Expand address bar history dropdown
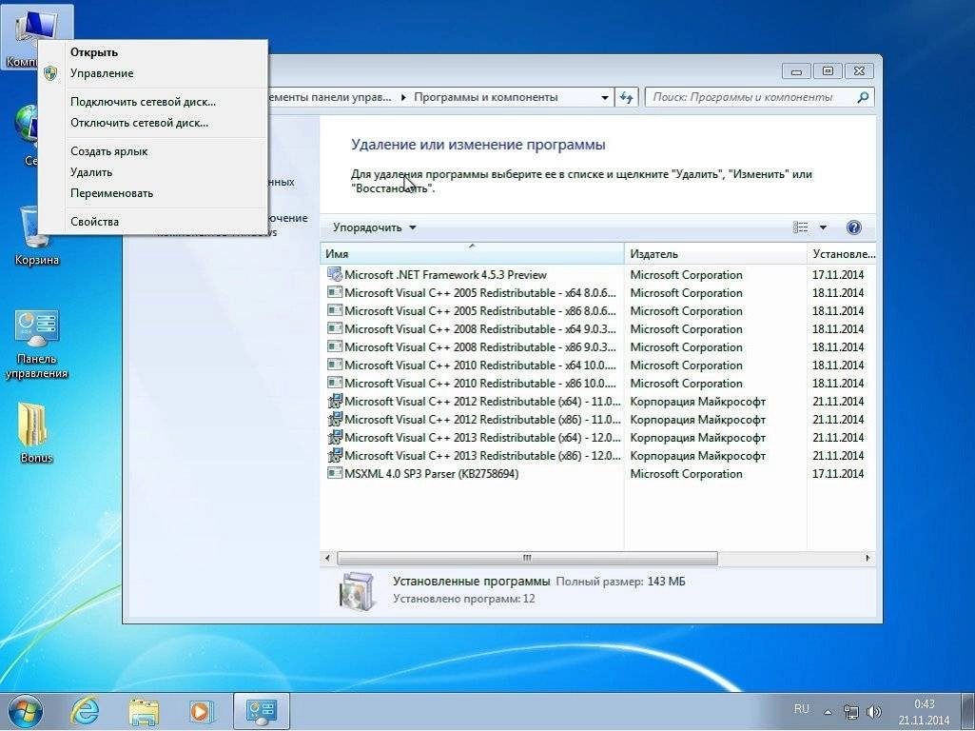Viewport: 975px width, 731px height. click(604, 98)
